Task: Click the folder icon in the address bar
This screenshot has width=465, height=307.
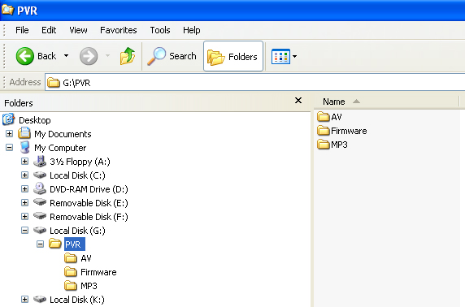Action: 54,82
